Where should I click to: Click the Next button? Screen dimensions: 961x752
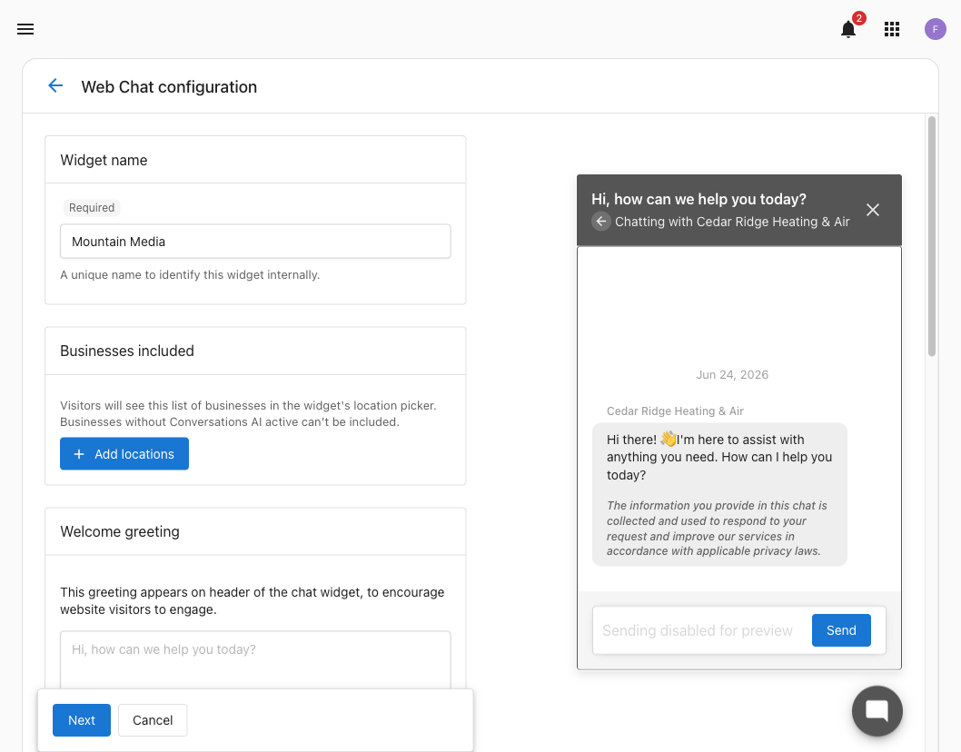(82, 720)
